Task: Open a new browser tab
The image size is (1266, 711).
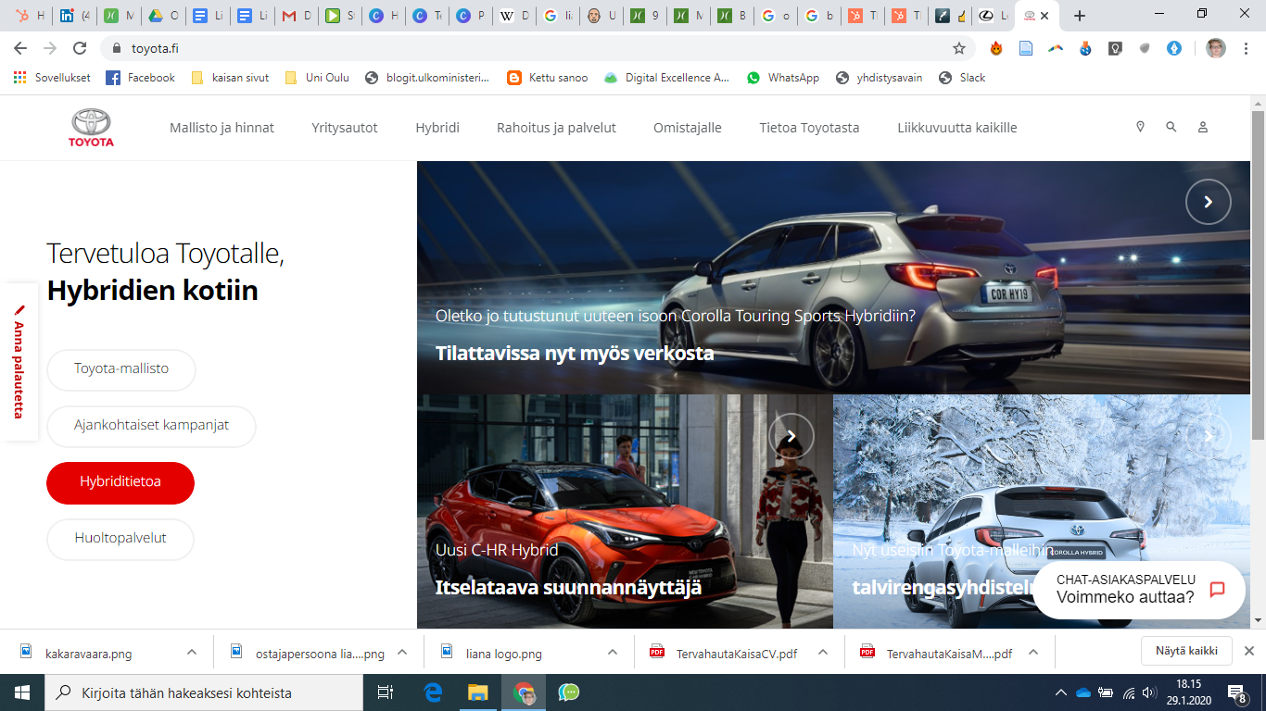Action: pos(1079,16)
